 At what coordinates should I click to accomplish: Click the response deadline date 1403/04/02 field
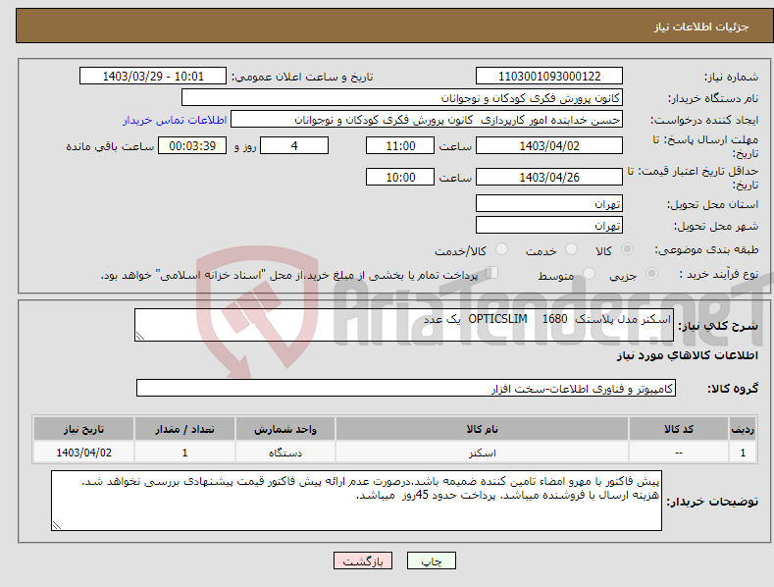(549, 145)
